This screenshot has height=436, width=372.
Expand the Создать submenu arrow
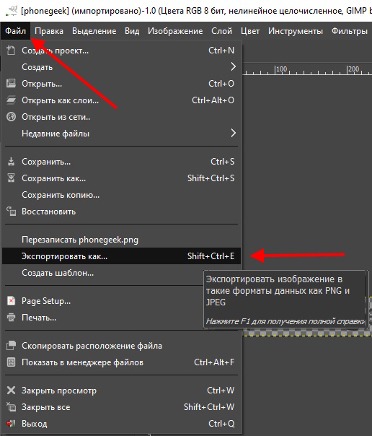(233, 66)
